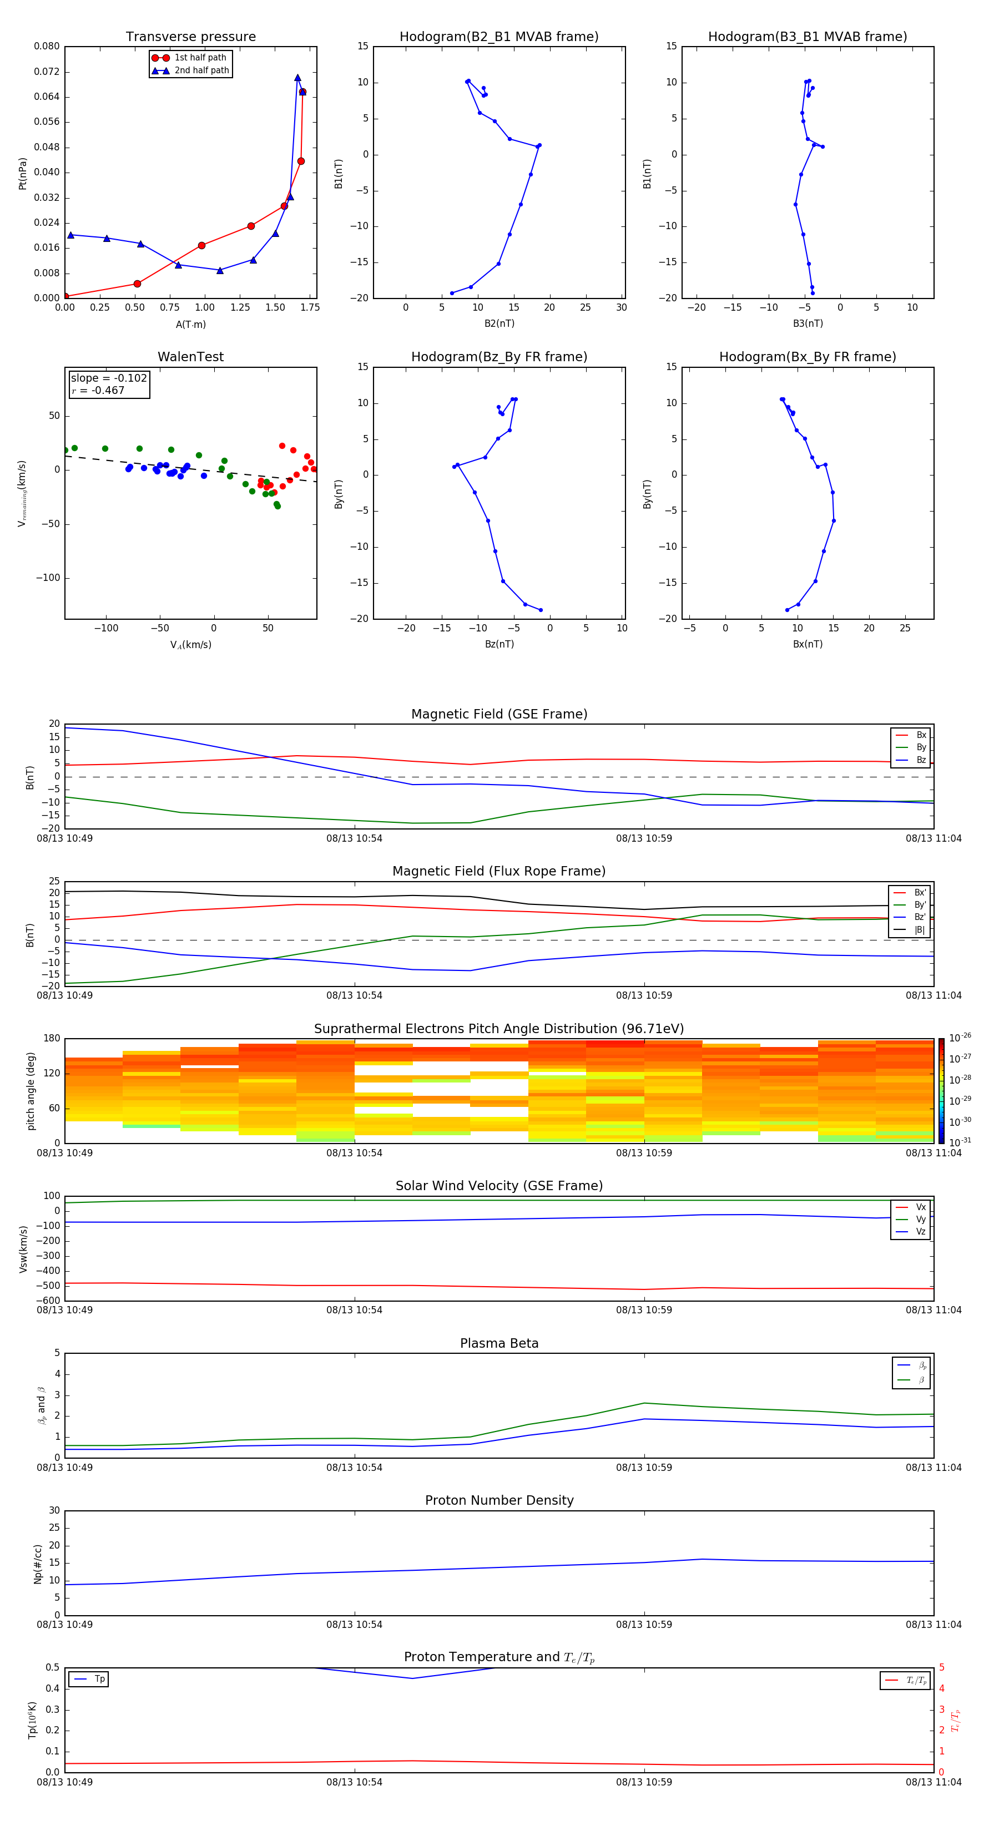Select β entry in Plasma Beta legend
This screenshot has height=1831, width=999.
point(911,1380)
